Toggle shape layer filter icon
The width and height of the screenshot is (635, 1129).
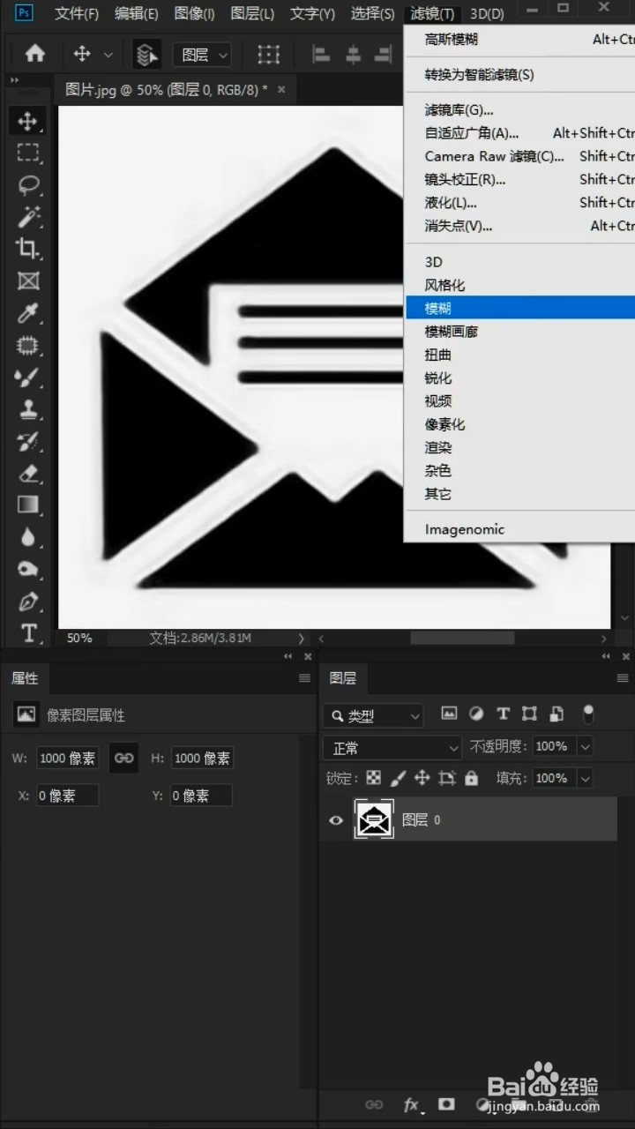(x=529, y=714)
